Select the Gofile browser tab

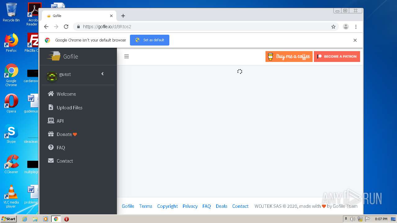79,16
